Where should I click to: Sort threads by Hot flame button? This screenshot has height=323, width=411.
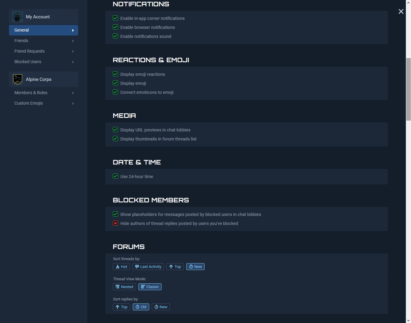121,267
